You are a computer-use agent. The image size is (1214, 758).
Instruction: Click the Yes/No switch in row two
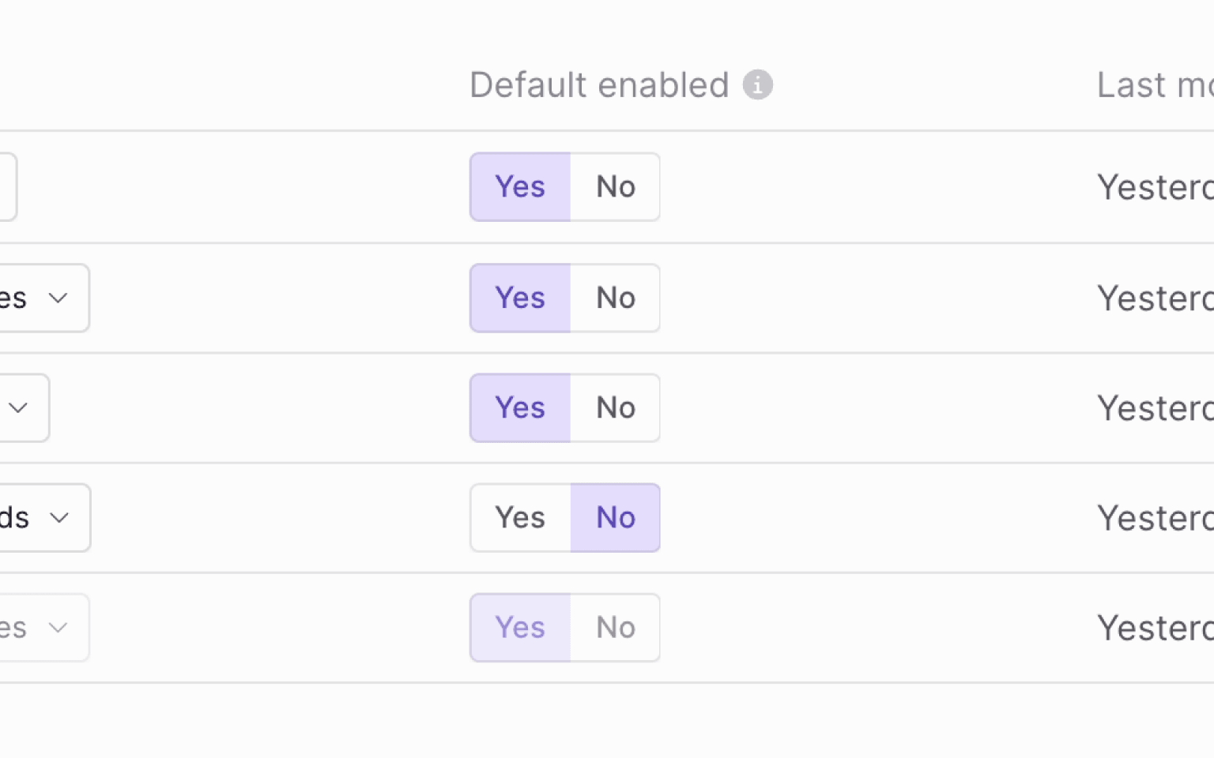tap(565, 298)
